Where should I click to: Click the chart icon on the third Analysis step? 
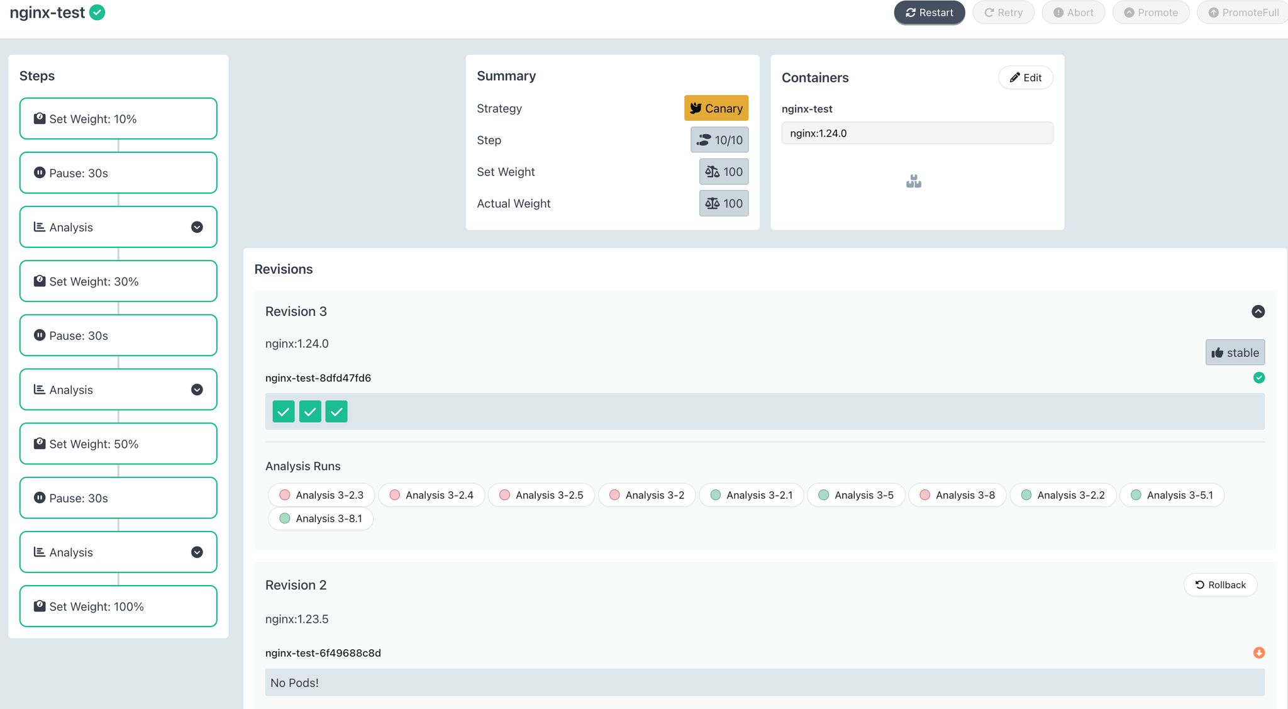(39, 551)
